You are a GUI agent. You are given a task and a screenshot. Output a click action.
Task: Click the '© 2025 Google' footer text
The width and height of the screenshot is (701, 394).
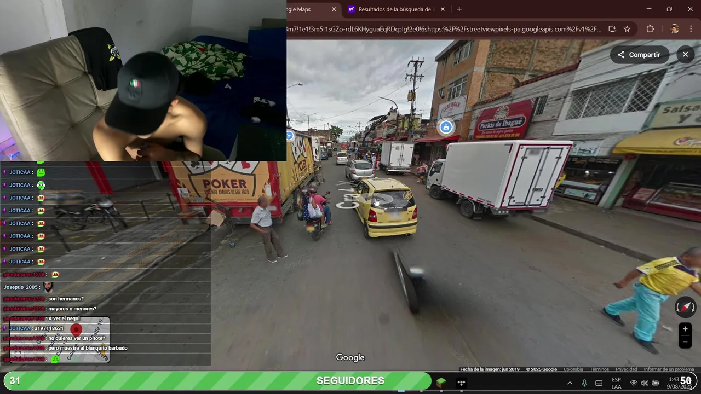point(541,369)
